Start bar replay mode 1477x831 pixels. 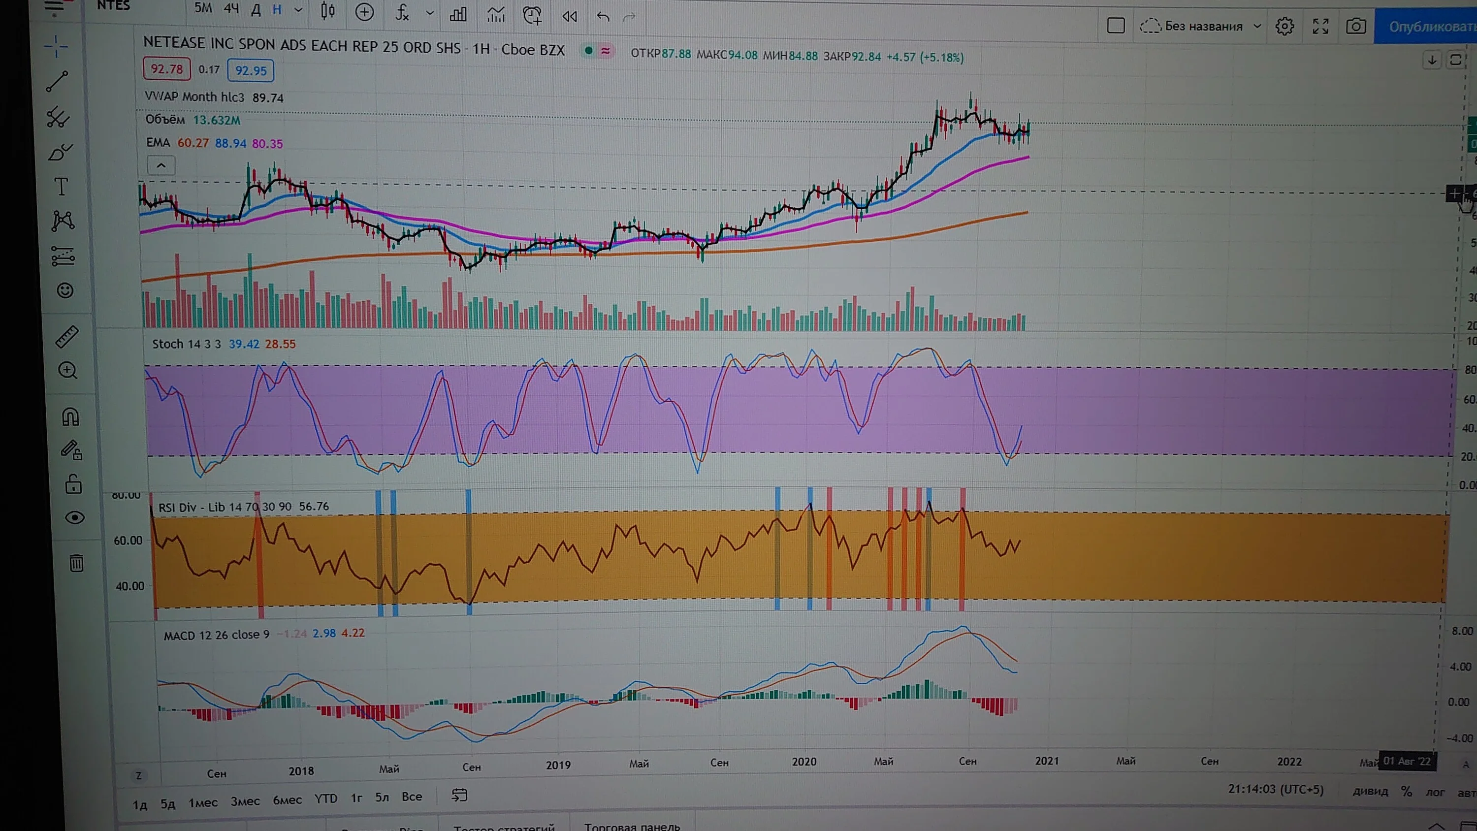pyautogui.click(x=569, y=16)
